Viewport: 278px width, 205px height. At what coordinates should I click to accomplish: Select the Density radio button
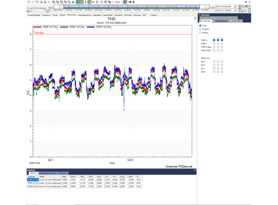click(201, 33)
